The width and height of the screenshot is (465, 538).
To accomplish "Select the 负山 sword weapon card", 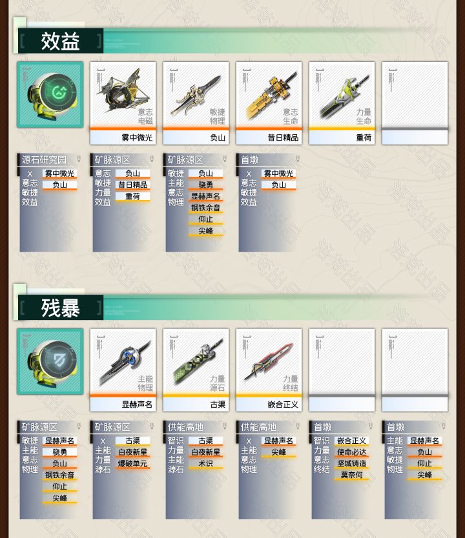I will click(x=196, y=103).
